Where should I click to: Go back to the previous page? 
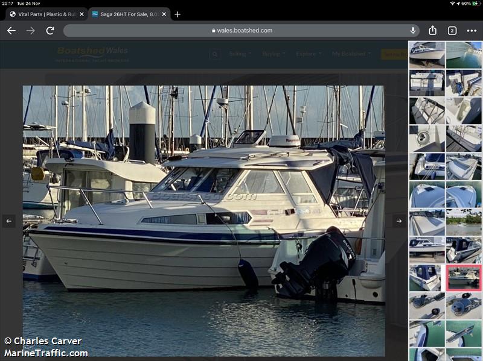point(11,31)
